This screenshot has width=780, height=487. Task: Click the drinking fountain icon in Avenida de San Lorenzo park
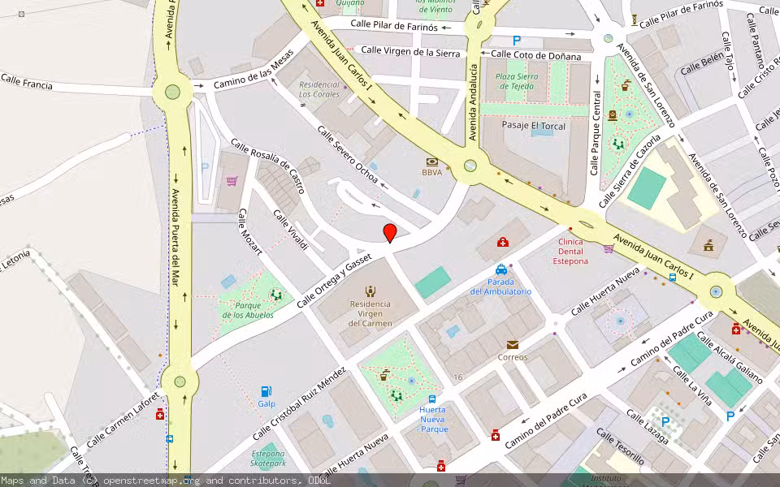point(625,85)
